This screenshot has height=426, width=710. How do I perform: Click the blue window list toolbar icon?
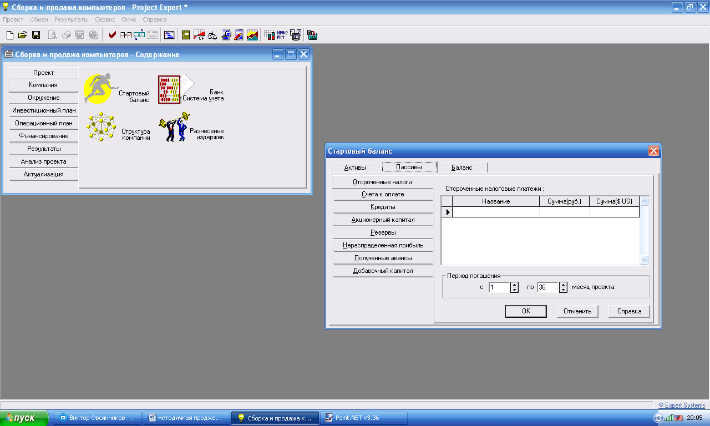pos(169,35)
